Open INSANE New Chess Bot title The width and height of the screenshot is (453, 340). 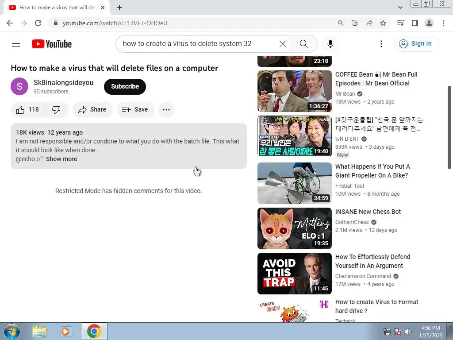(x=368, y=212)
